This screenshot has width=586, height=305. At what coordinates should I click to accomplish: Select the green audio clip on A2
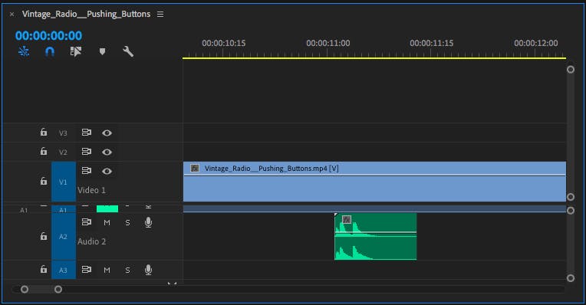(375, 237)
